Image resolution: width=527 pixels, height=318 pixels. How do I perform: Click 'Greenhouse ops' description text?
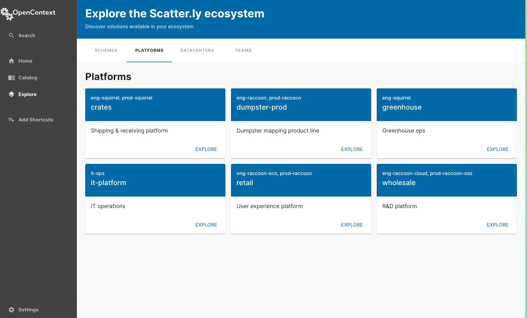(x=404, y=131)
